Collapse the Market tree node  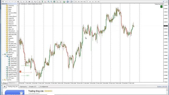[x=5, y=56]
